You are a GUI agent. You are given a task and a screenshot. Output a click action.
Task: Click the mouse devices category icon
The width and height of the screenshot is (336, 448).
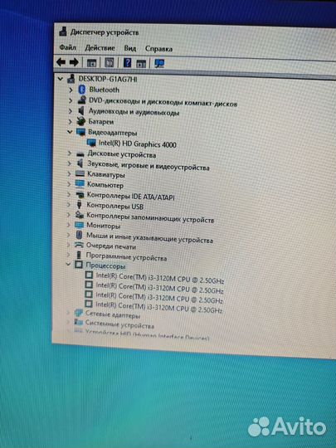[79, 235]
